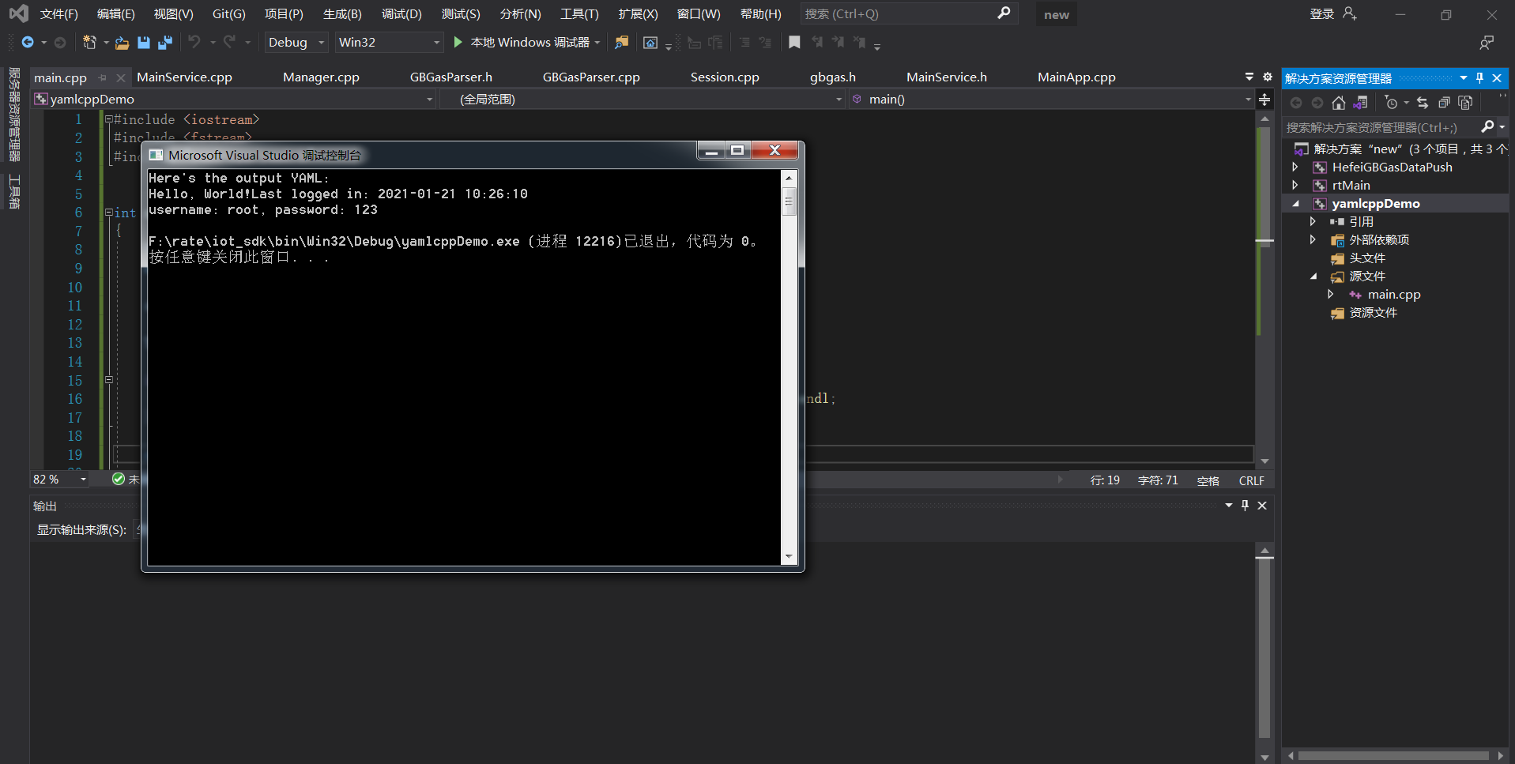Screen dimensions: 1515x764
Task: Change the 82% zoom level control
Action: [x=58, y=479]
